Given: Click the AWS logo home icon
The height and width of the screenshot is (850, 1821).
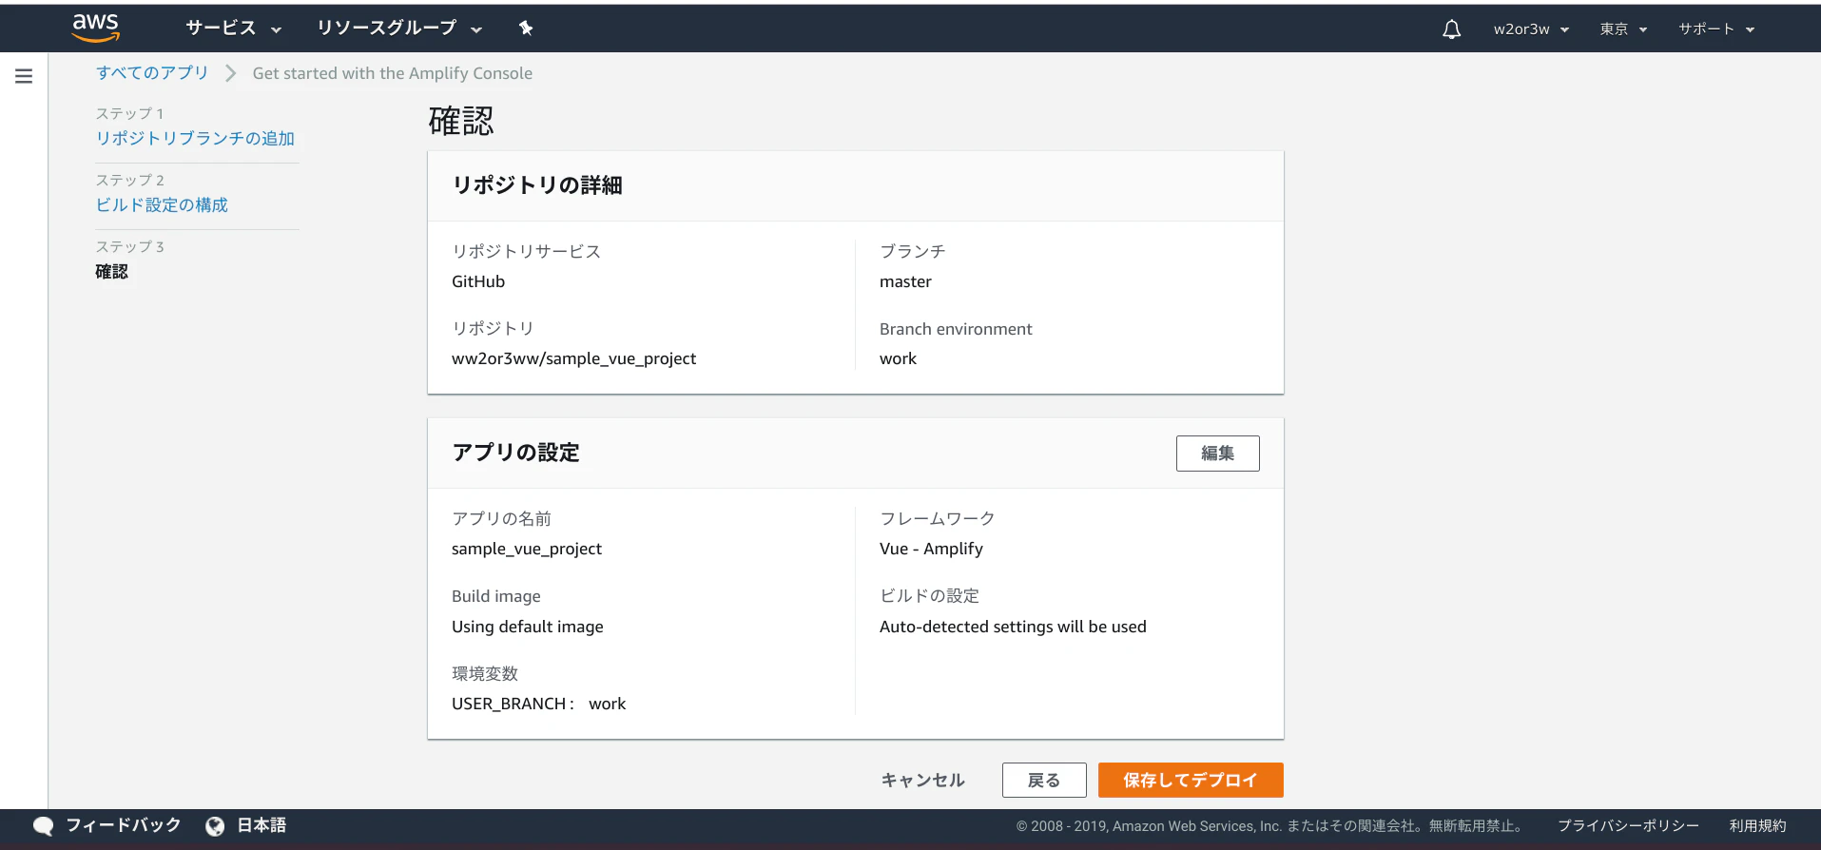Looking at the screenshot, I should tap(96, 29).
